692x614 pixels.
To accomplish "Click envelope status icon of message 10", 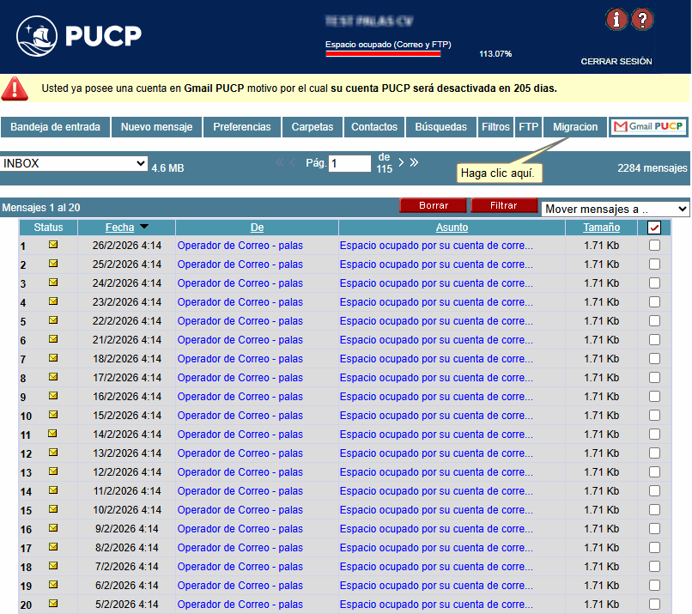I will pos(53,415).
